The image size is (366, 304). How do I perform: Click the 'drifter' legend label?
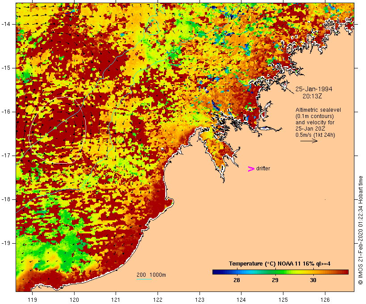click(x=263, y=169)
